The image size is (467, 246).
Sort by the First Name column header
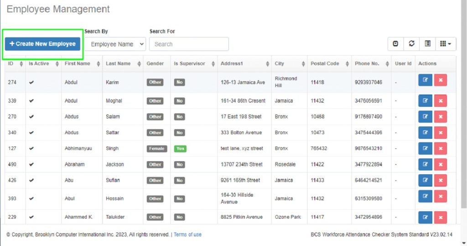81,64
